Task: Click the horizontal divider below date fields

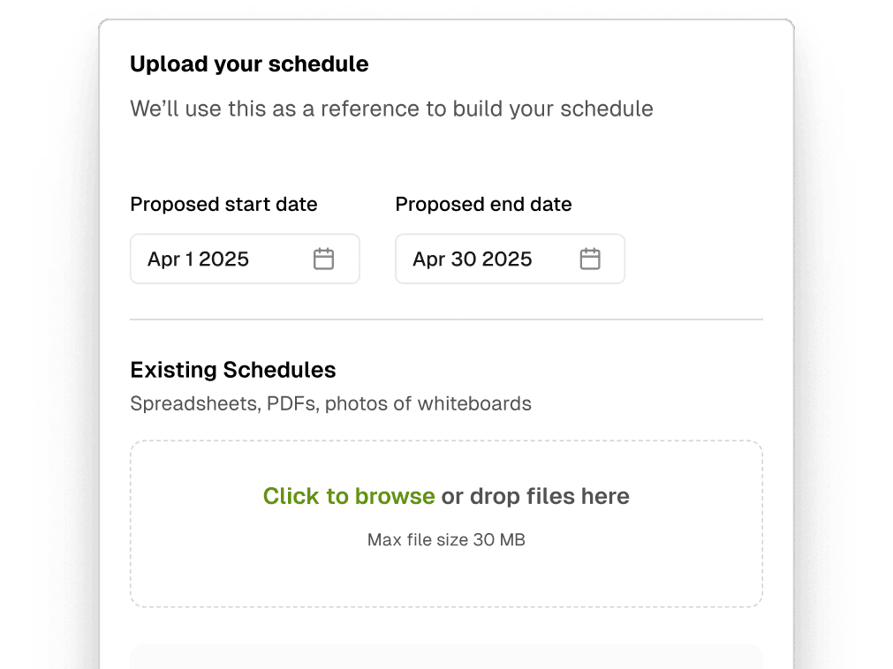Action: tap(447, 319)
